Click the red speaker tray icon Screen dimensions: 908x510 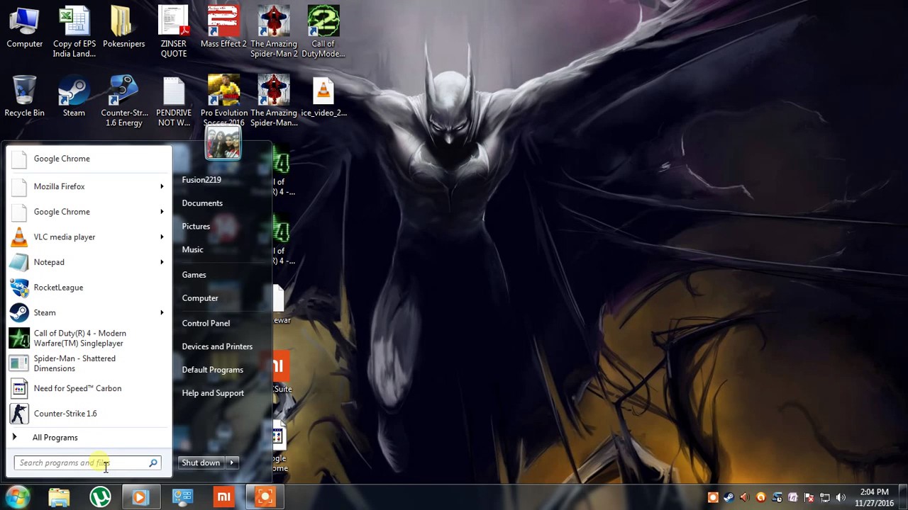(745, 497)
